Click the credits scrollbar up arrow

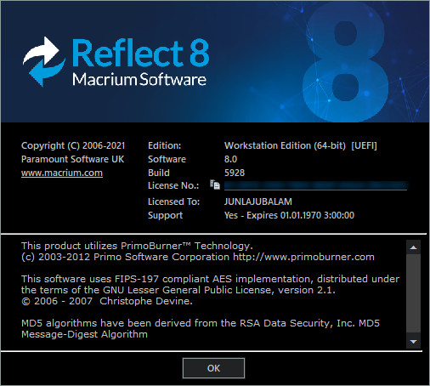click(413, 247)
